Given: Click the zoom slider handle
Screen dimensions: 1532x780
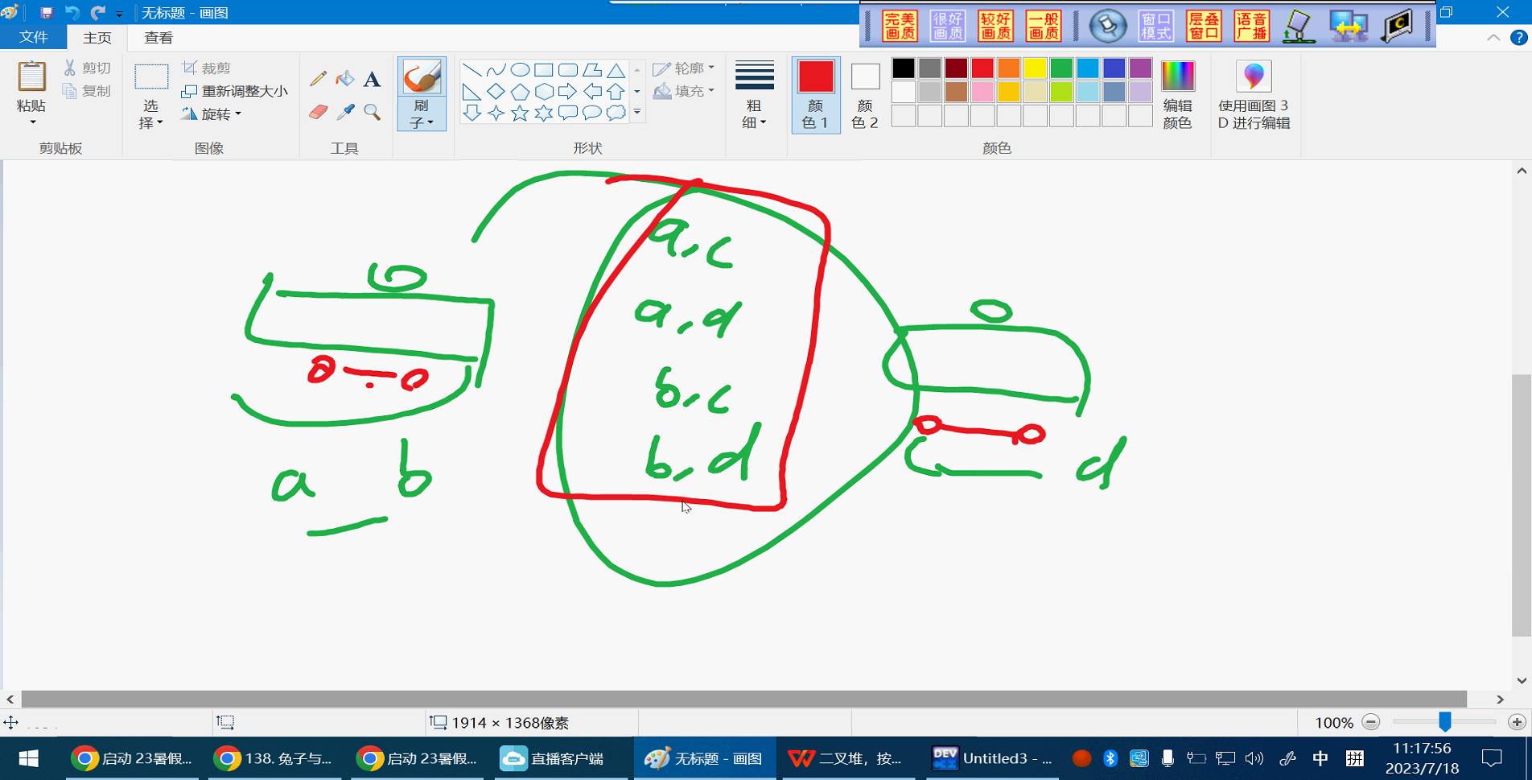Looking at the screenshot, I should [x=1445, y=722].
